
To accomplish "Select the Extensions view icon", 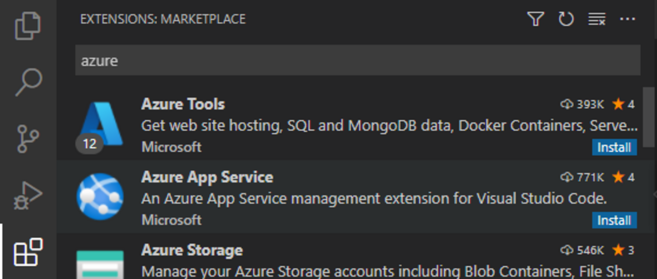I will tap(28, 252).
